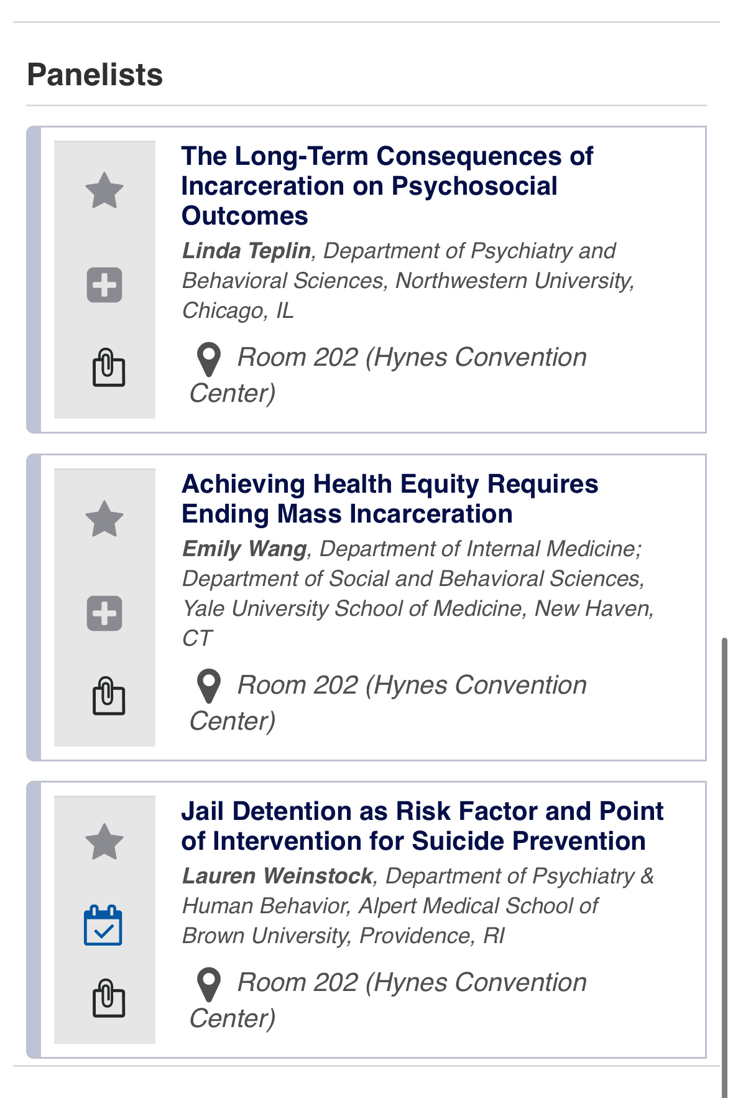Select speaker name Linda Teplin
Viewport: 733px width, 1098px height.
coord(246,251)
